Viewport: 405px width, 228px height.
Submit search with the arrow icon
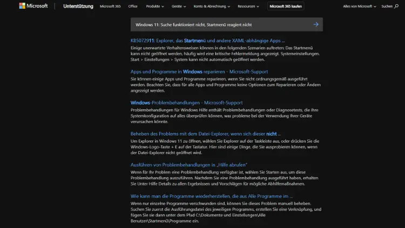(x=316, y=24)
